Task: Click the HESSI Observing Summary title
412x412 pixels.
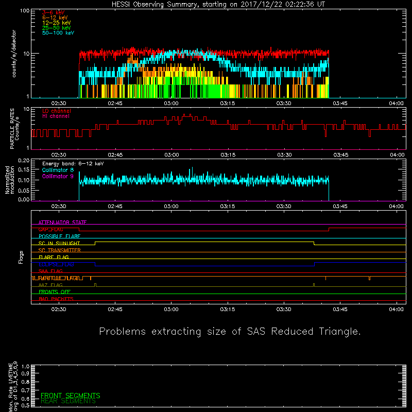Action: point(218,5)
